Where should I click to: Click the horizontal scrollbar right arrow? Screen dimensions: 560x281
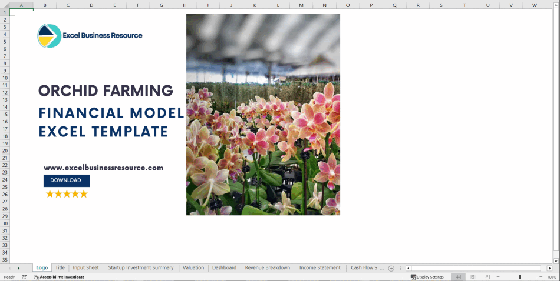(549, 268)
